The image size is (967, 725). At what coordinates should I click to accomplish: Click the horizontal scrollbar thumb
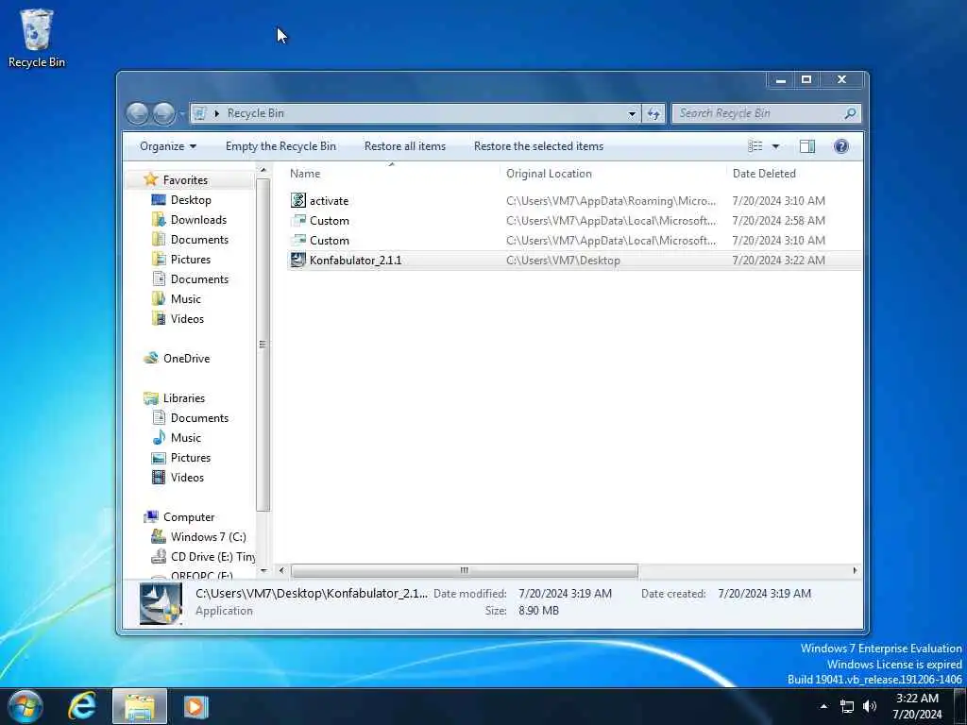tap(465, 571)
